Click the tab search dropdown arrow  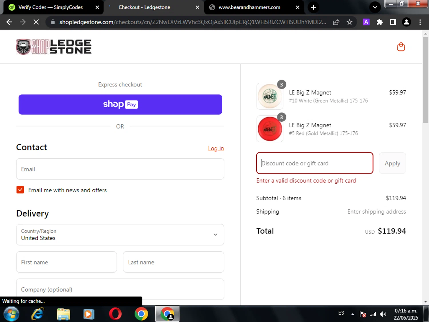(375, 7)
